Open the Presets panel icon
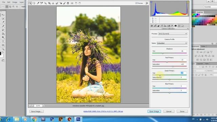Image resolution: width=217 pixels, height=122 pixels. pyautogui.click(x=179, y=26)
